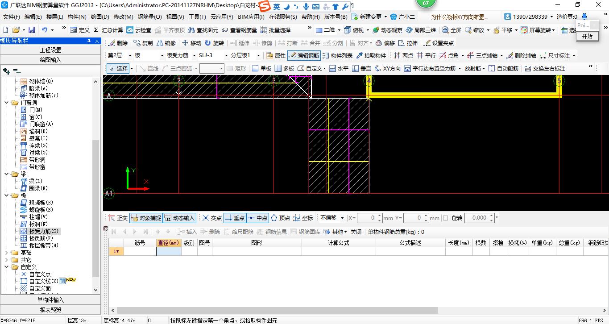Open the 构件(N) menu

tap(77, 17)
